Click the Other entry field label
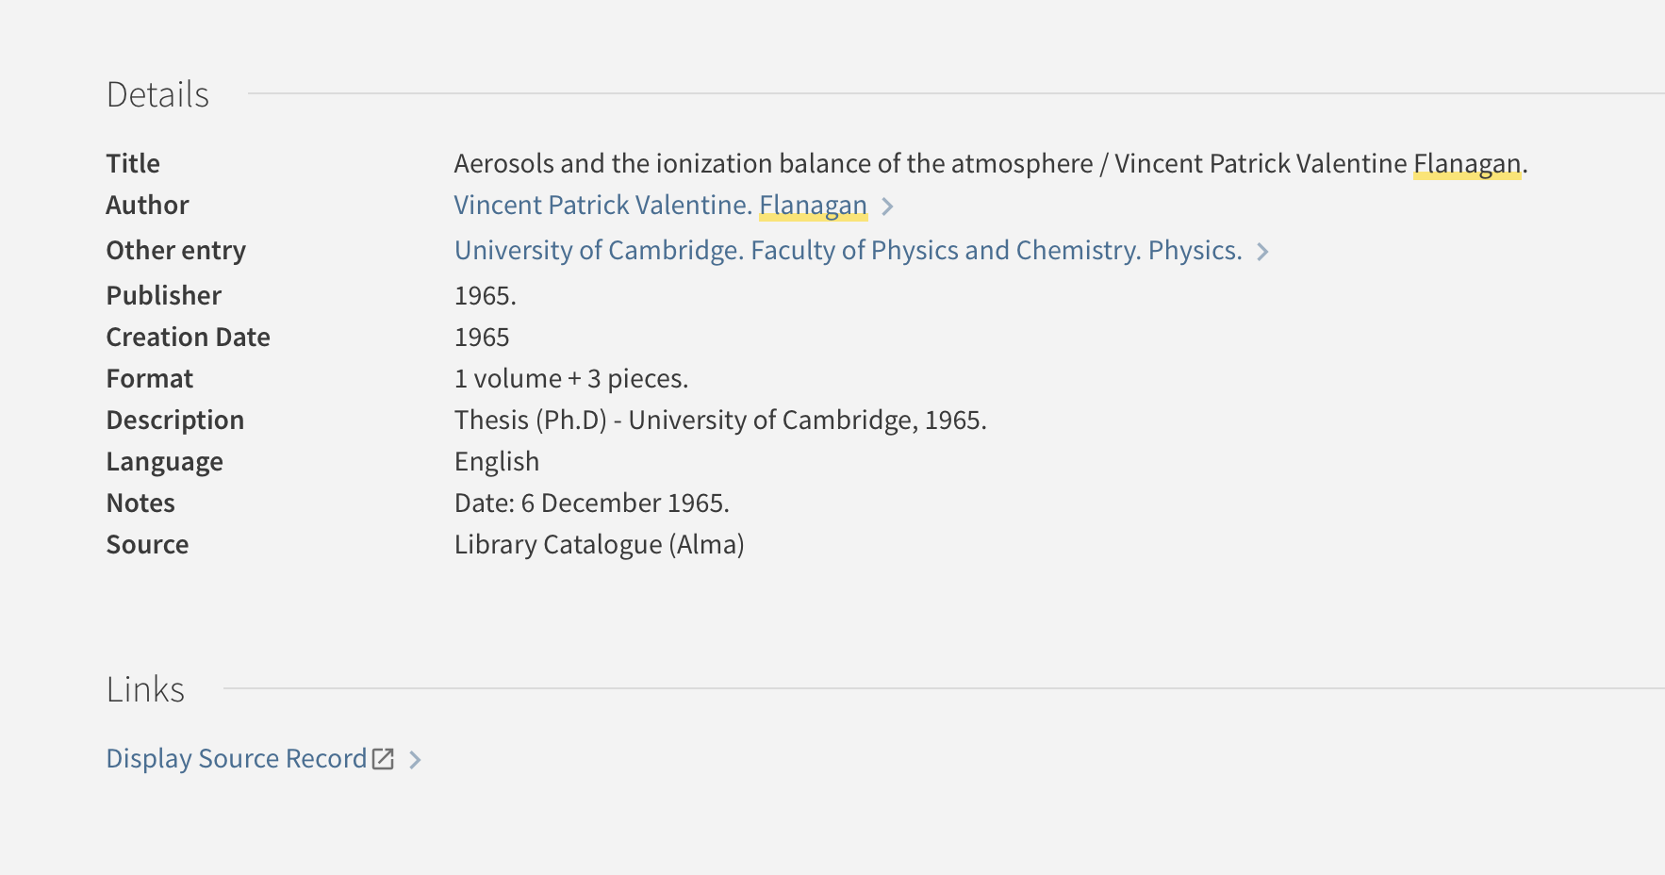This screenshot has width=1665, height=875. coord(175,251)
